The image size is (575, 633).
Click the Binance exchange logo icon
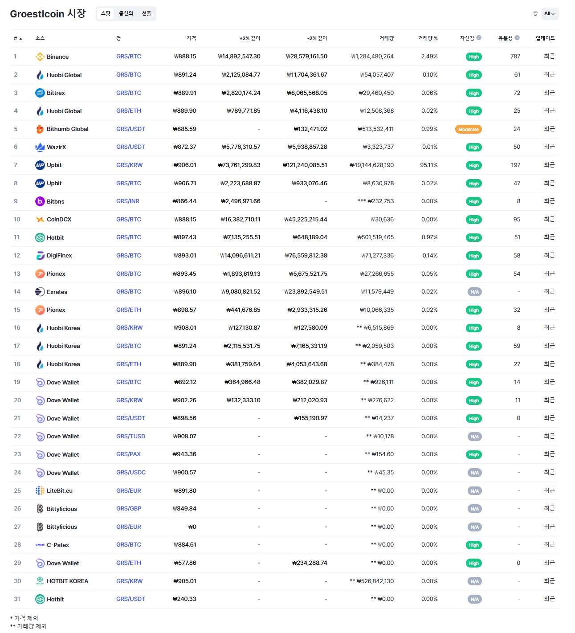(x=40, y=57)
